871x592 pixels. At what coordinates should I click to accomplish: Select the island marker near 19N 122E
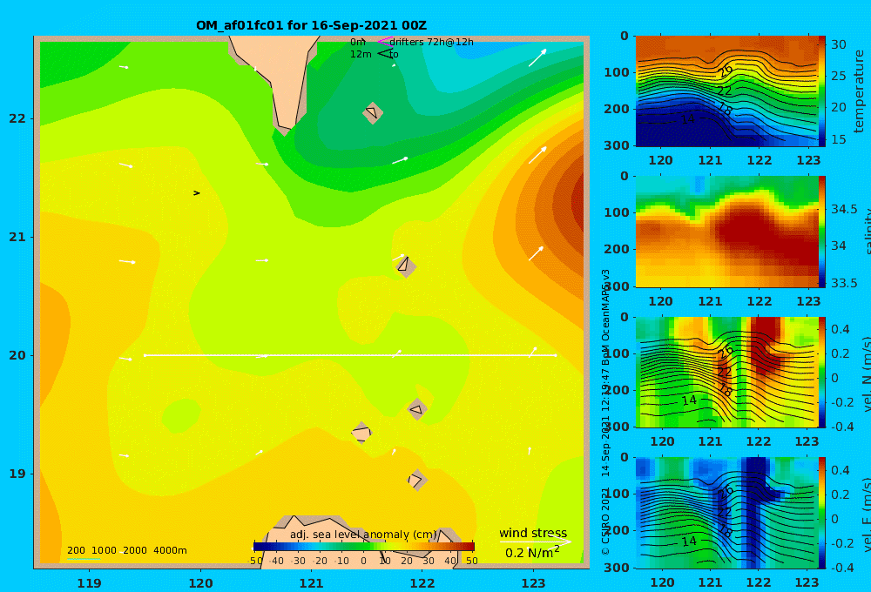416,480
